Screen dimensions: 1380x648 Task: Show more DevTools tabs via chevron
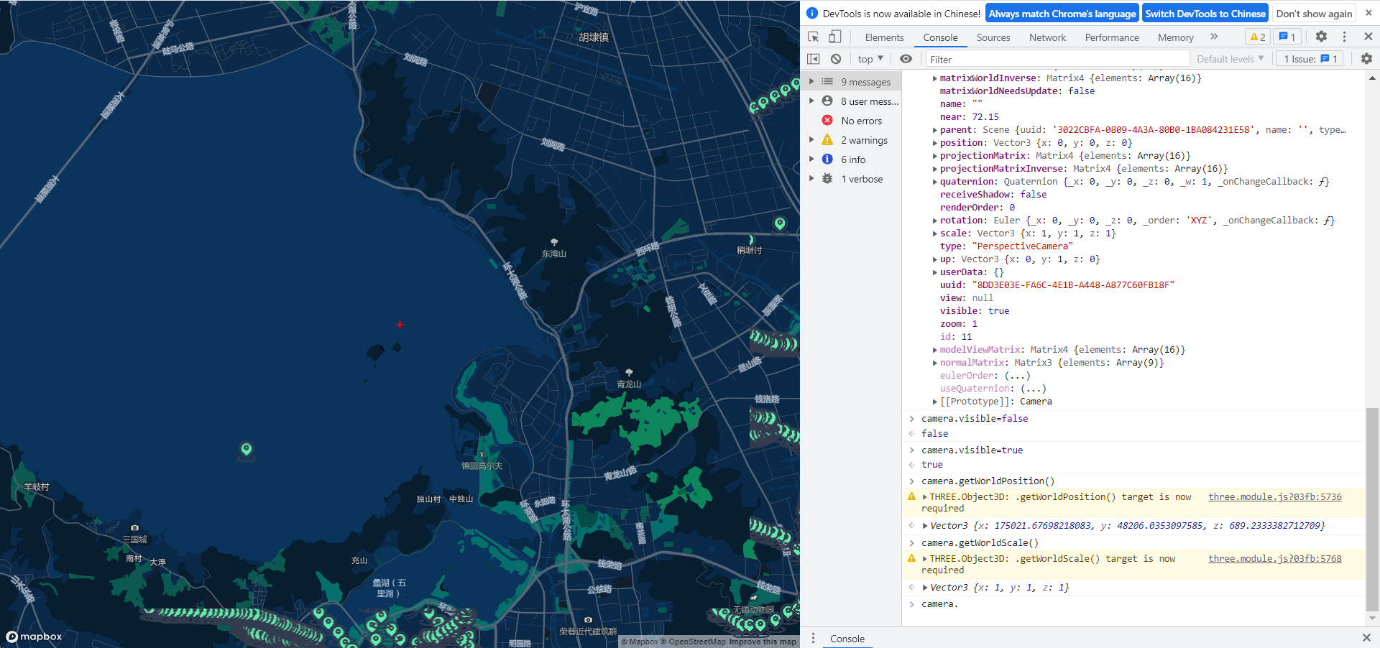point(1214,37)
